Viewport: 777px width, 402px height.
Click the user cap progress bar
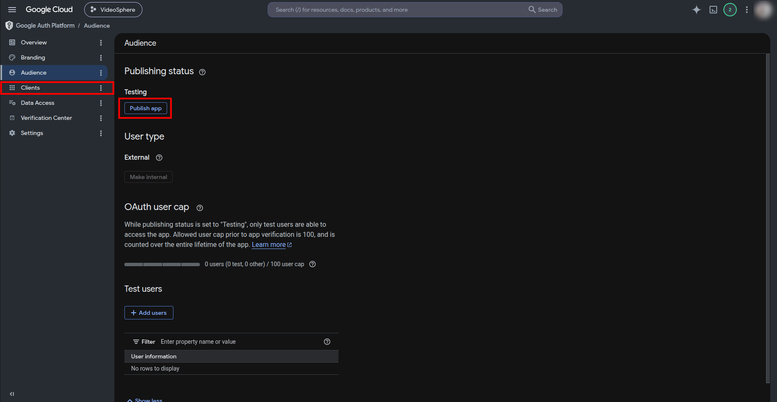(x=162, y=265)
